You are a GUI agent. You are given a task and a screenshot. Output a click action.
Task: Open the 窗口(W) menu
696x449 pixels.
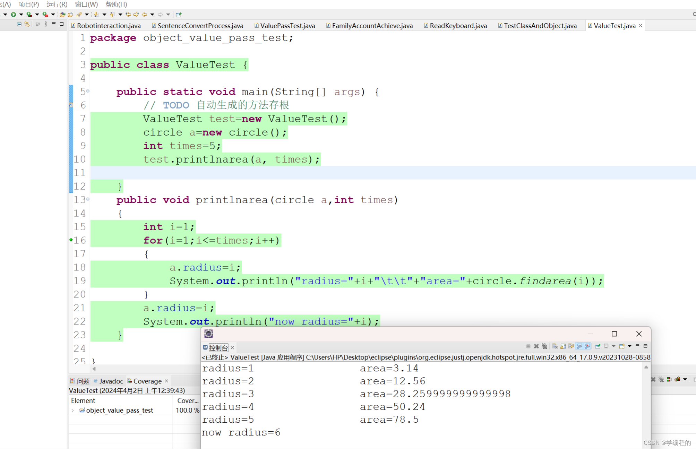86,4
